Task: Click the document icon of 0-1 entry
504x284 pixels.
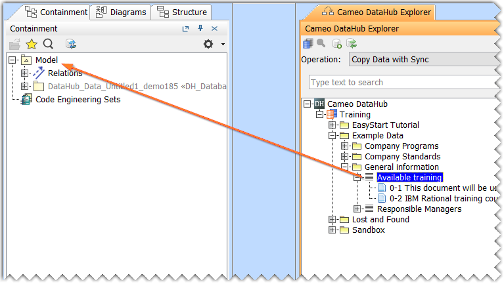Action: point(382,188)
